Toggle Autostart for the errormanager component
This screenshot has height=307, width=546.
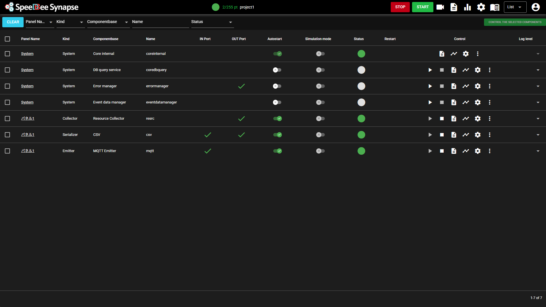[x=277, y=86]
